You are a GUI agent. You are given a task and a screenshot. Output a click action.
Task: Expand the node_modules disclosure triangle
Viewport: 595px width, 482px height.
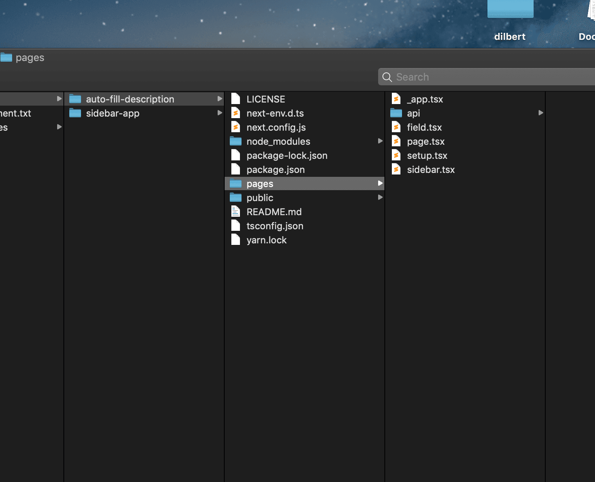coord(380,141)
